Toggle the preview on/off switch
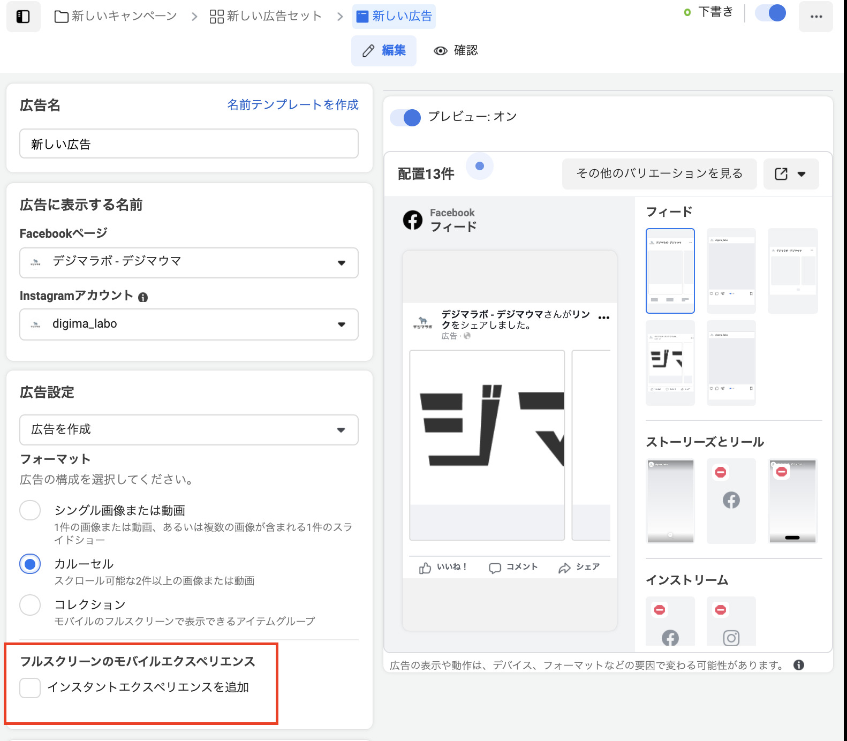The height and width of the screenshot is (741, 847). click(406, 117)
